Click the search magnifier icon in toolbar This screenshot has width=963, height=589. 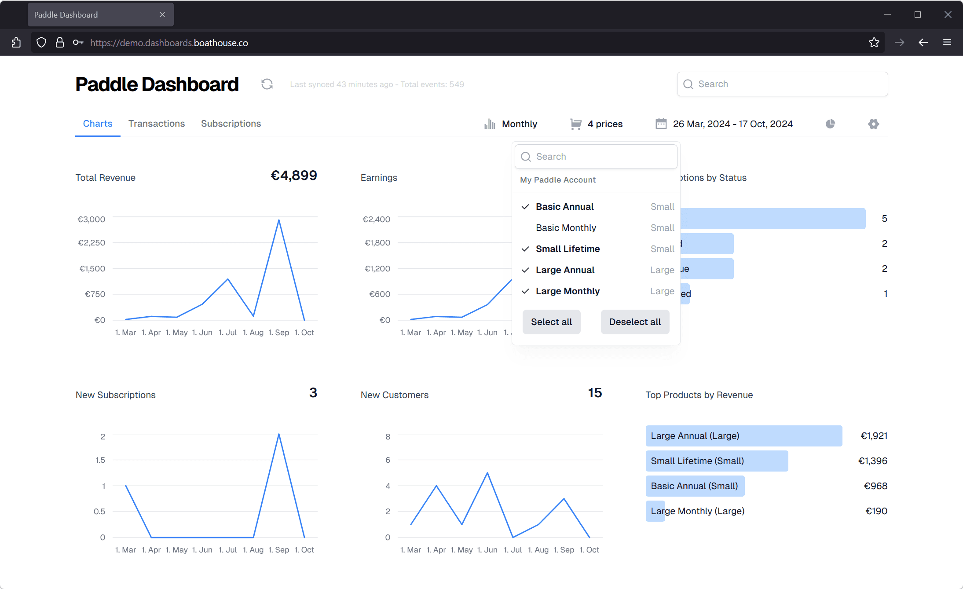(688, 84)
